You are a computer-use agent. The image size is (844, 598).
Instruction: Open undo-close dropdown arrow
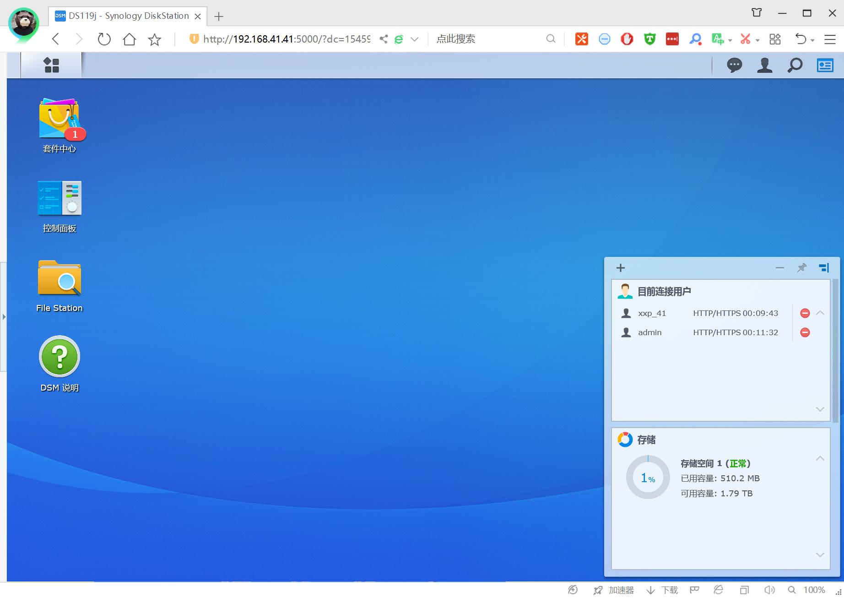click(812, 40)
